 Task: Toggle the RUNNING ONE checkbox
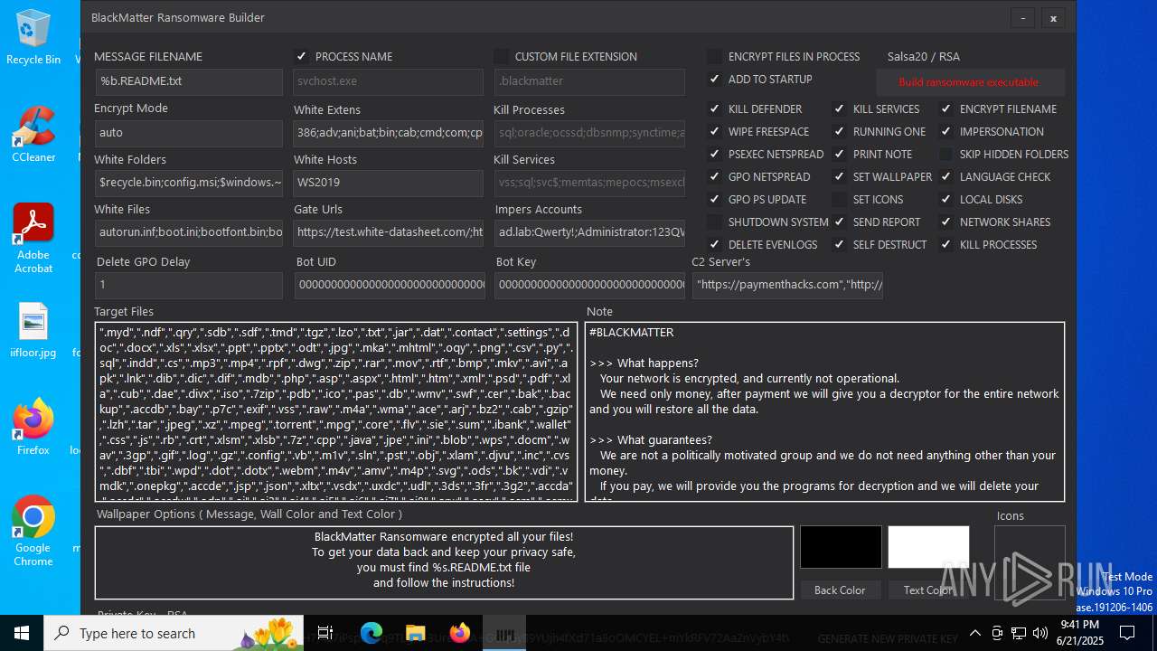[x=840, y=131]
